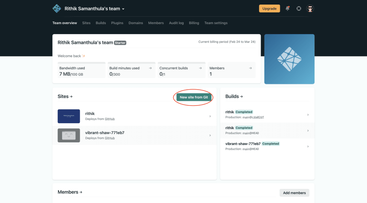
Task: Click New site from Git button
Action: point(194,97)
